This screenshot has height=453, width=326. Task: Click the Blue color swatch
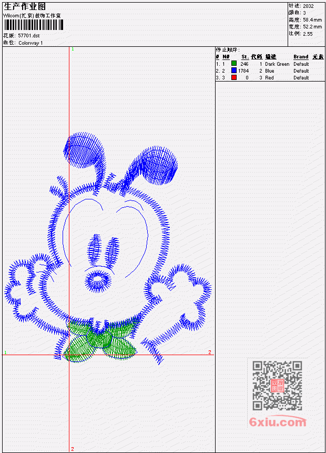click(x=234, y=71)
